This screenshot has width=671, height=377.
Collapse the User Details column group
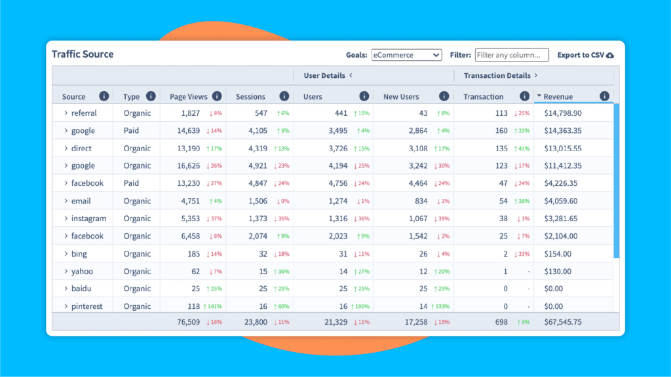(351, 75)
